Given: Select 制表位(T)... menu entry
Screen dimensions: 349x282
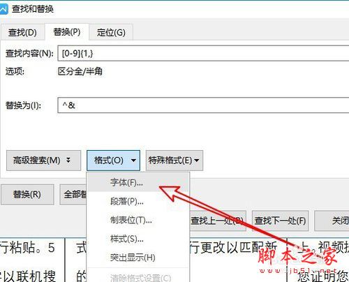Looking at the screenshot, I should tap(138, 220).
